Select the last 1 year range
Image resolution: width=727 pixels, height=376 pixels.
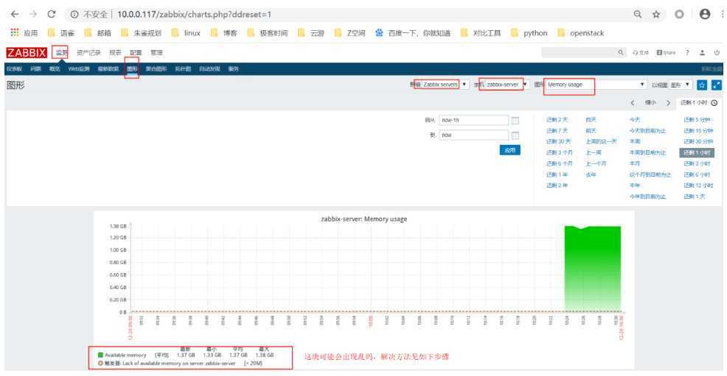[557, 175]
